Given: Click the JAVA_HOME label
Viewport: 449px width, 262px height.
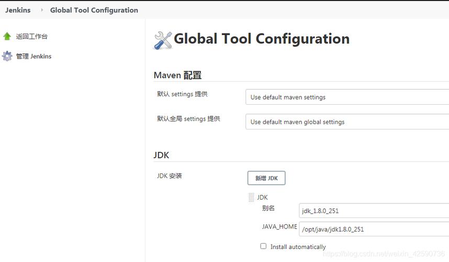Looking at the screenshot, I should pos(279,226).
